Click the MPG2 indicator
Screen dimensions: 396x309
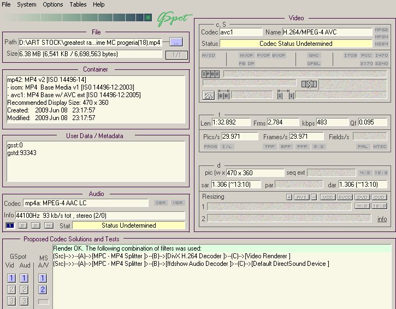(381, 30)
